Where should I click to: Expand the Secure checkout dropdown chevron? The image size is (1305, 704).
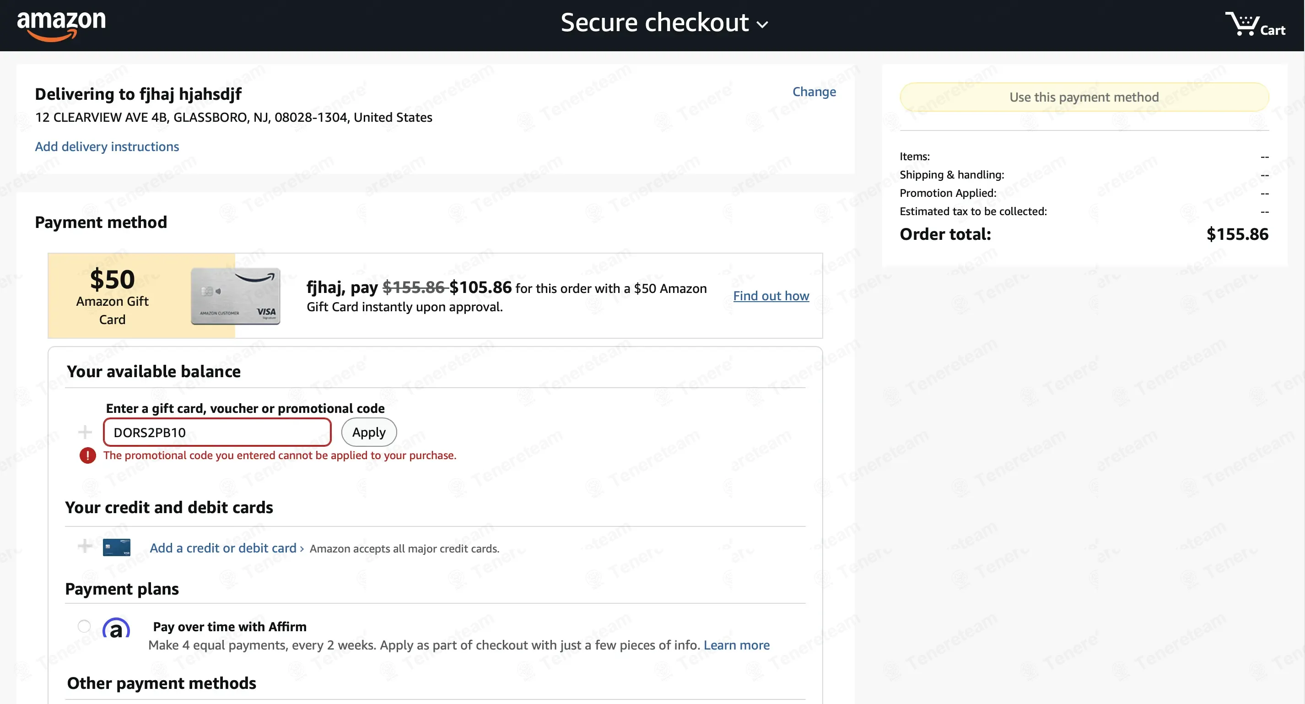762,24
